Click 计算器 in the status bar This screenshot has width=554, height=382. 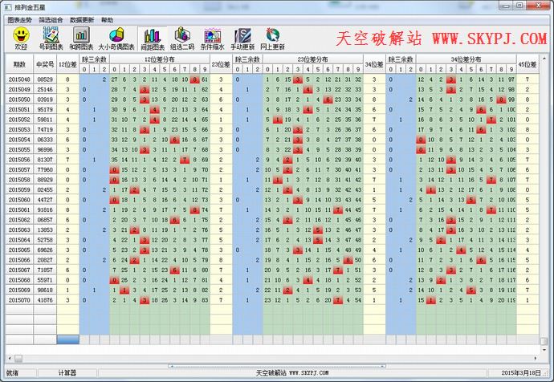click(x=67, y=373)
